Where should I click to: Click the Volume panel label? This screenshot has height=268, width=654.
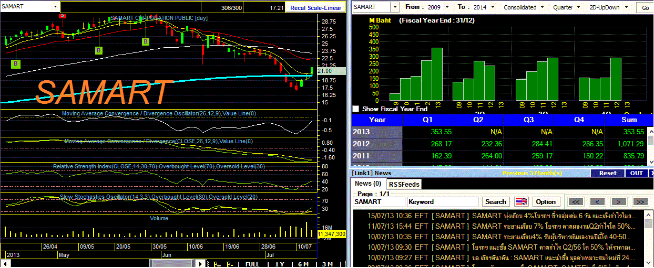pyautogui.click(x=159, y=218)
